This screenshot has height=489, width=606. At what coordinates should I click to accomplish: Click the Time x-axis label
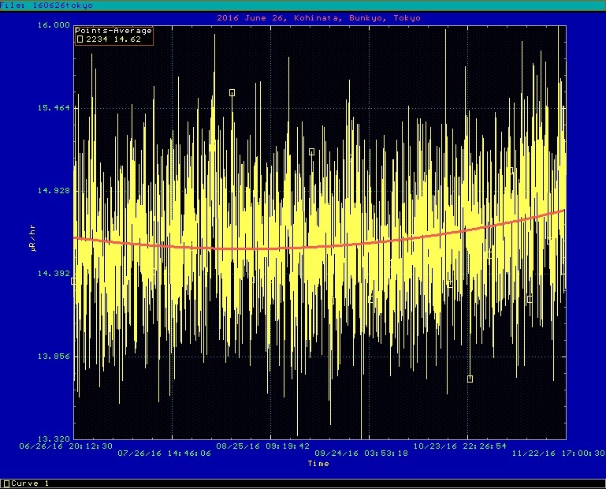[318, 463]
